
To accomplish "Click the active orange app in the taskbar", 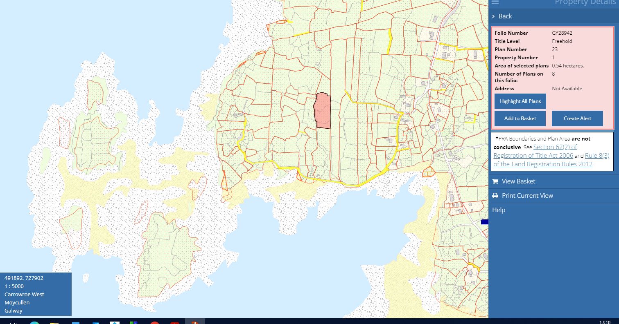I will click(x=195, y=322).
